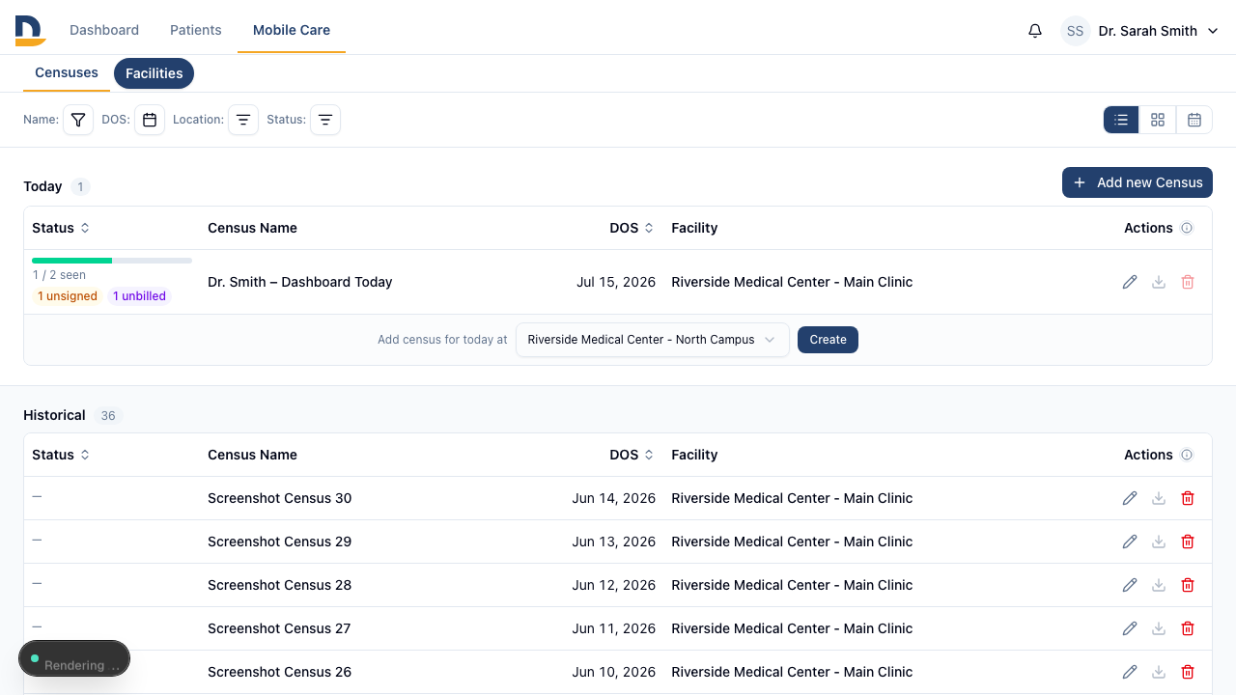This screenshot has height=695, width=1236.
Task: Click Jun 11, 2026 date cell
Action: [613, 628]
